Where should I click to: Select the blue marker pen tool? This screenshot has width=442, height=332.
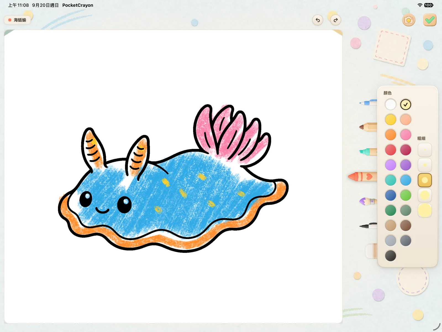368,102
